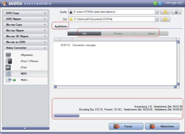
Task: Click the encoding progress bar
Action: tap(118, 116)
